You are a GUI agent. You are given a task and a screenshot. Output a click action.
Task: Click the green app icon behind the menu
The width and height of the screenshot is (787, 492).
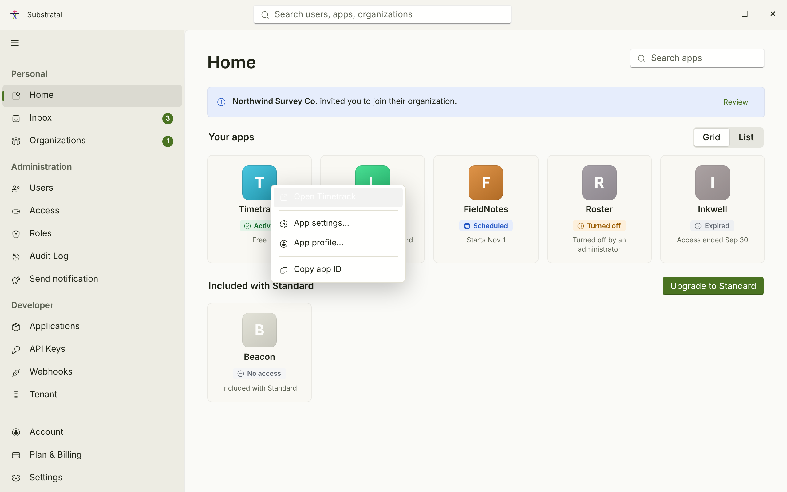372,175
